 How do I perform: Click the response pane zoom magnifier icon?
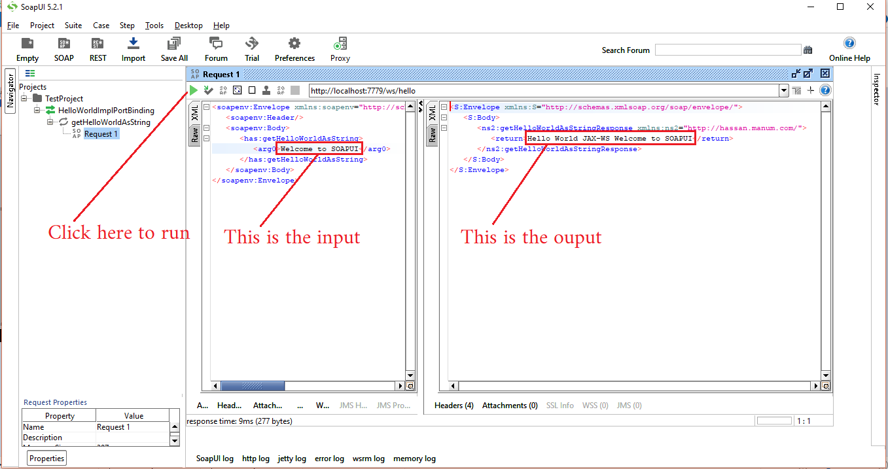[x=826, y=387]
